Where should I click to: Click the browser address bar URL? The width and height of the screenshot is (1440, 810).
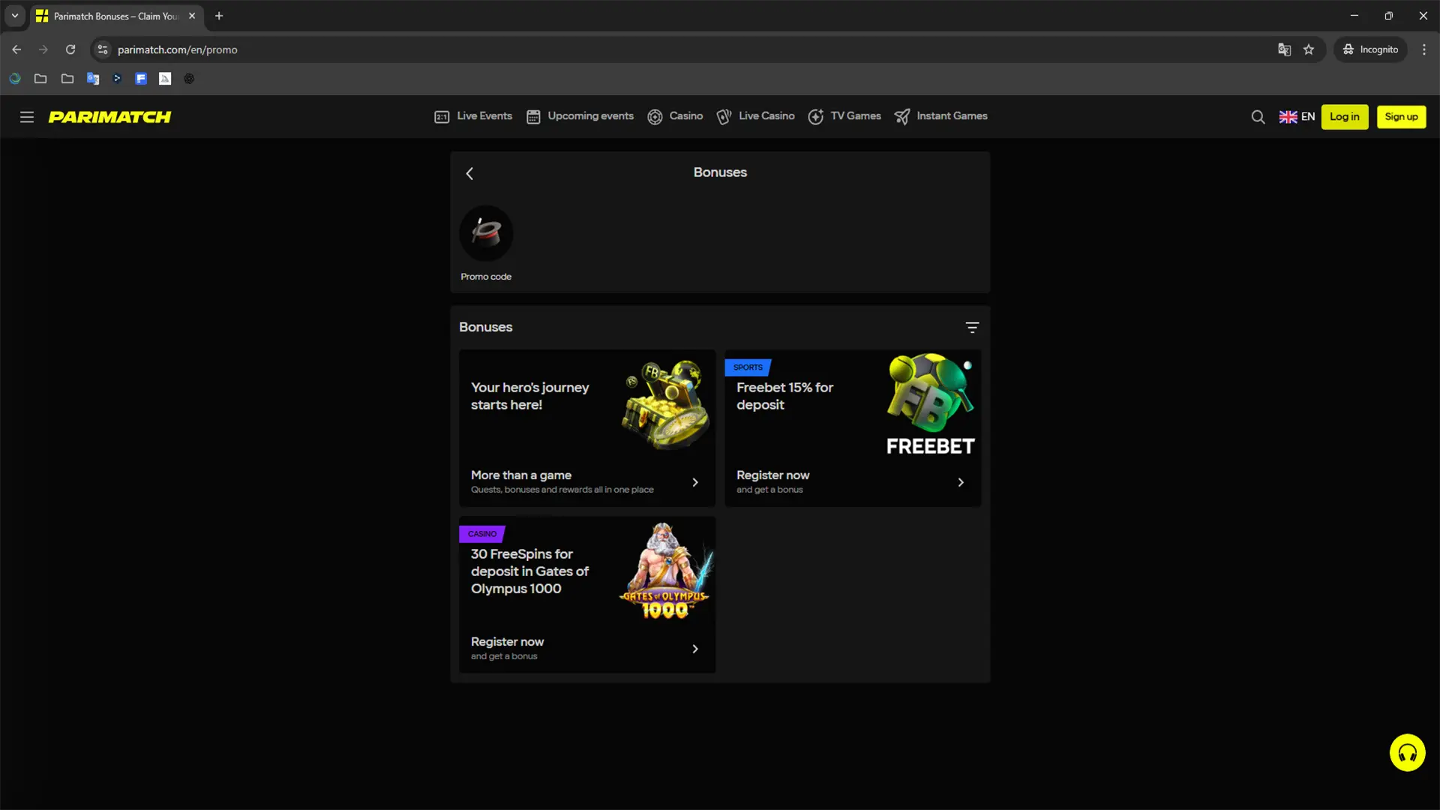(178, 49)
